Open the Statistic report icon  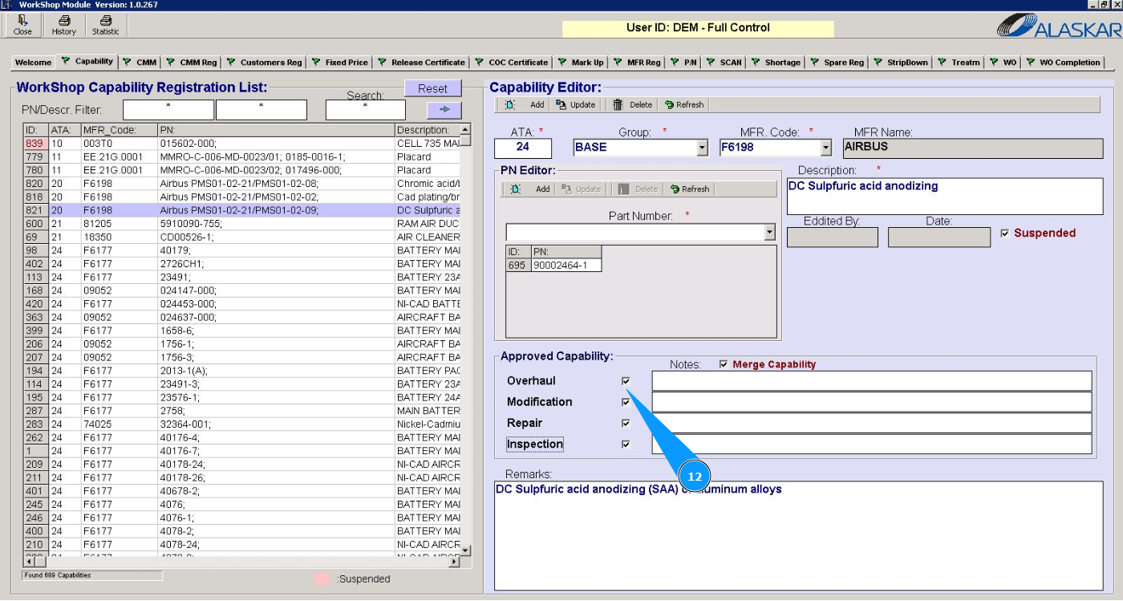(105, 26)
